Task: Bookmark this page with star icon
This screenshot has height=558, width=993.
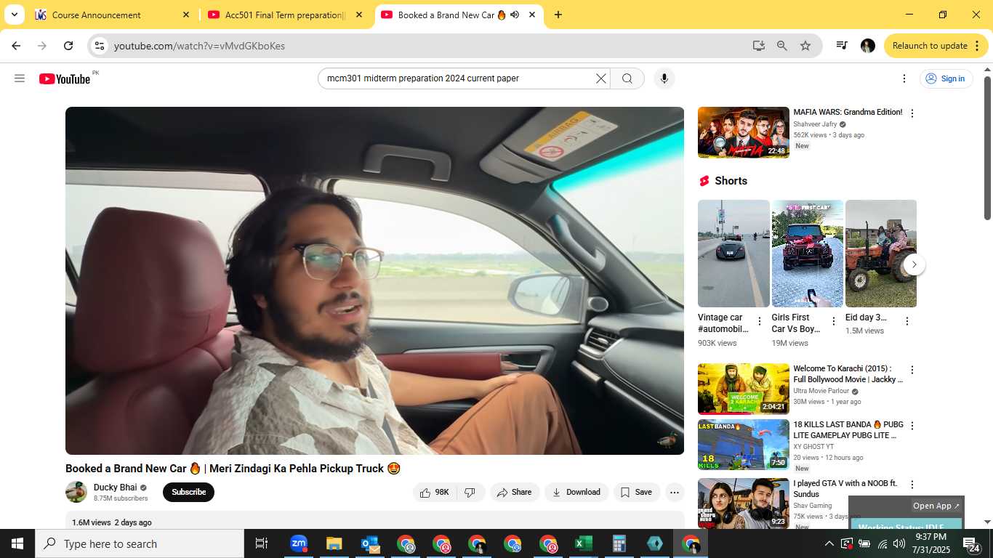Action: [x=805, y=46]
